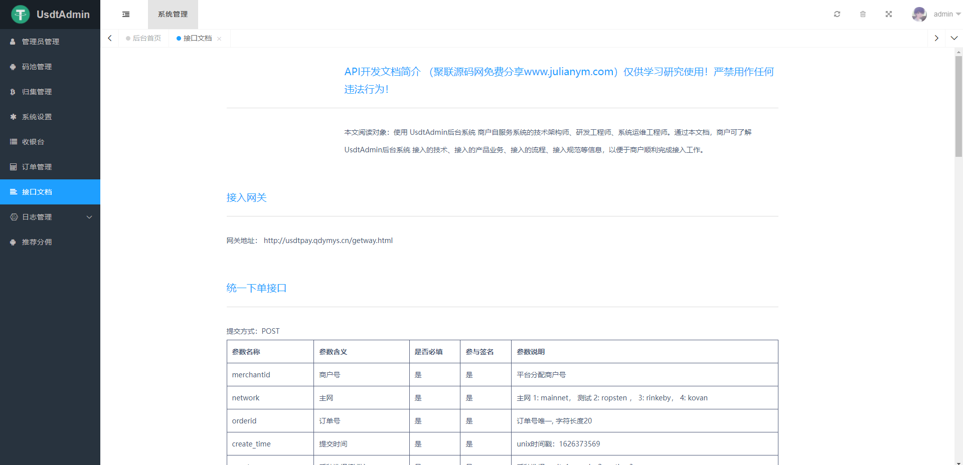Go to 系统设置 in the sidebar
Viewport: 963px width, 465px height.
[37, 117]
